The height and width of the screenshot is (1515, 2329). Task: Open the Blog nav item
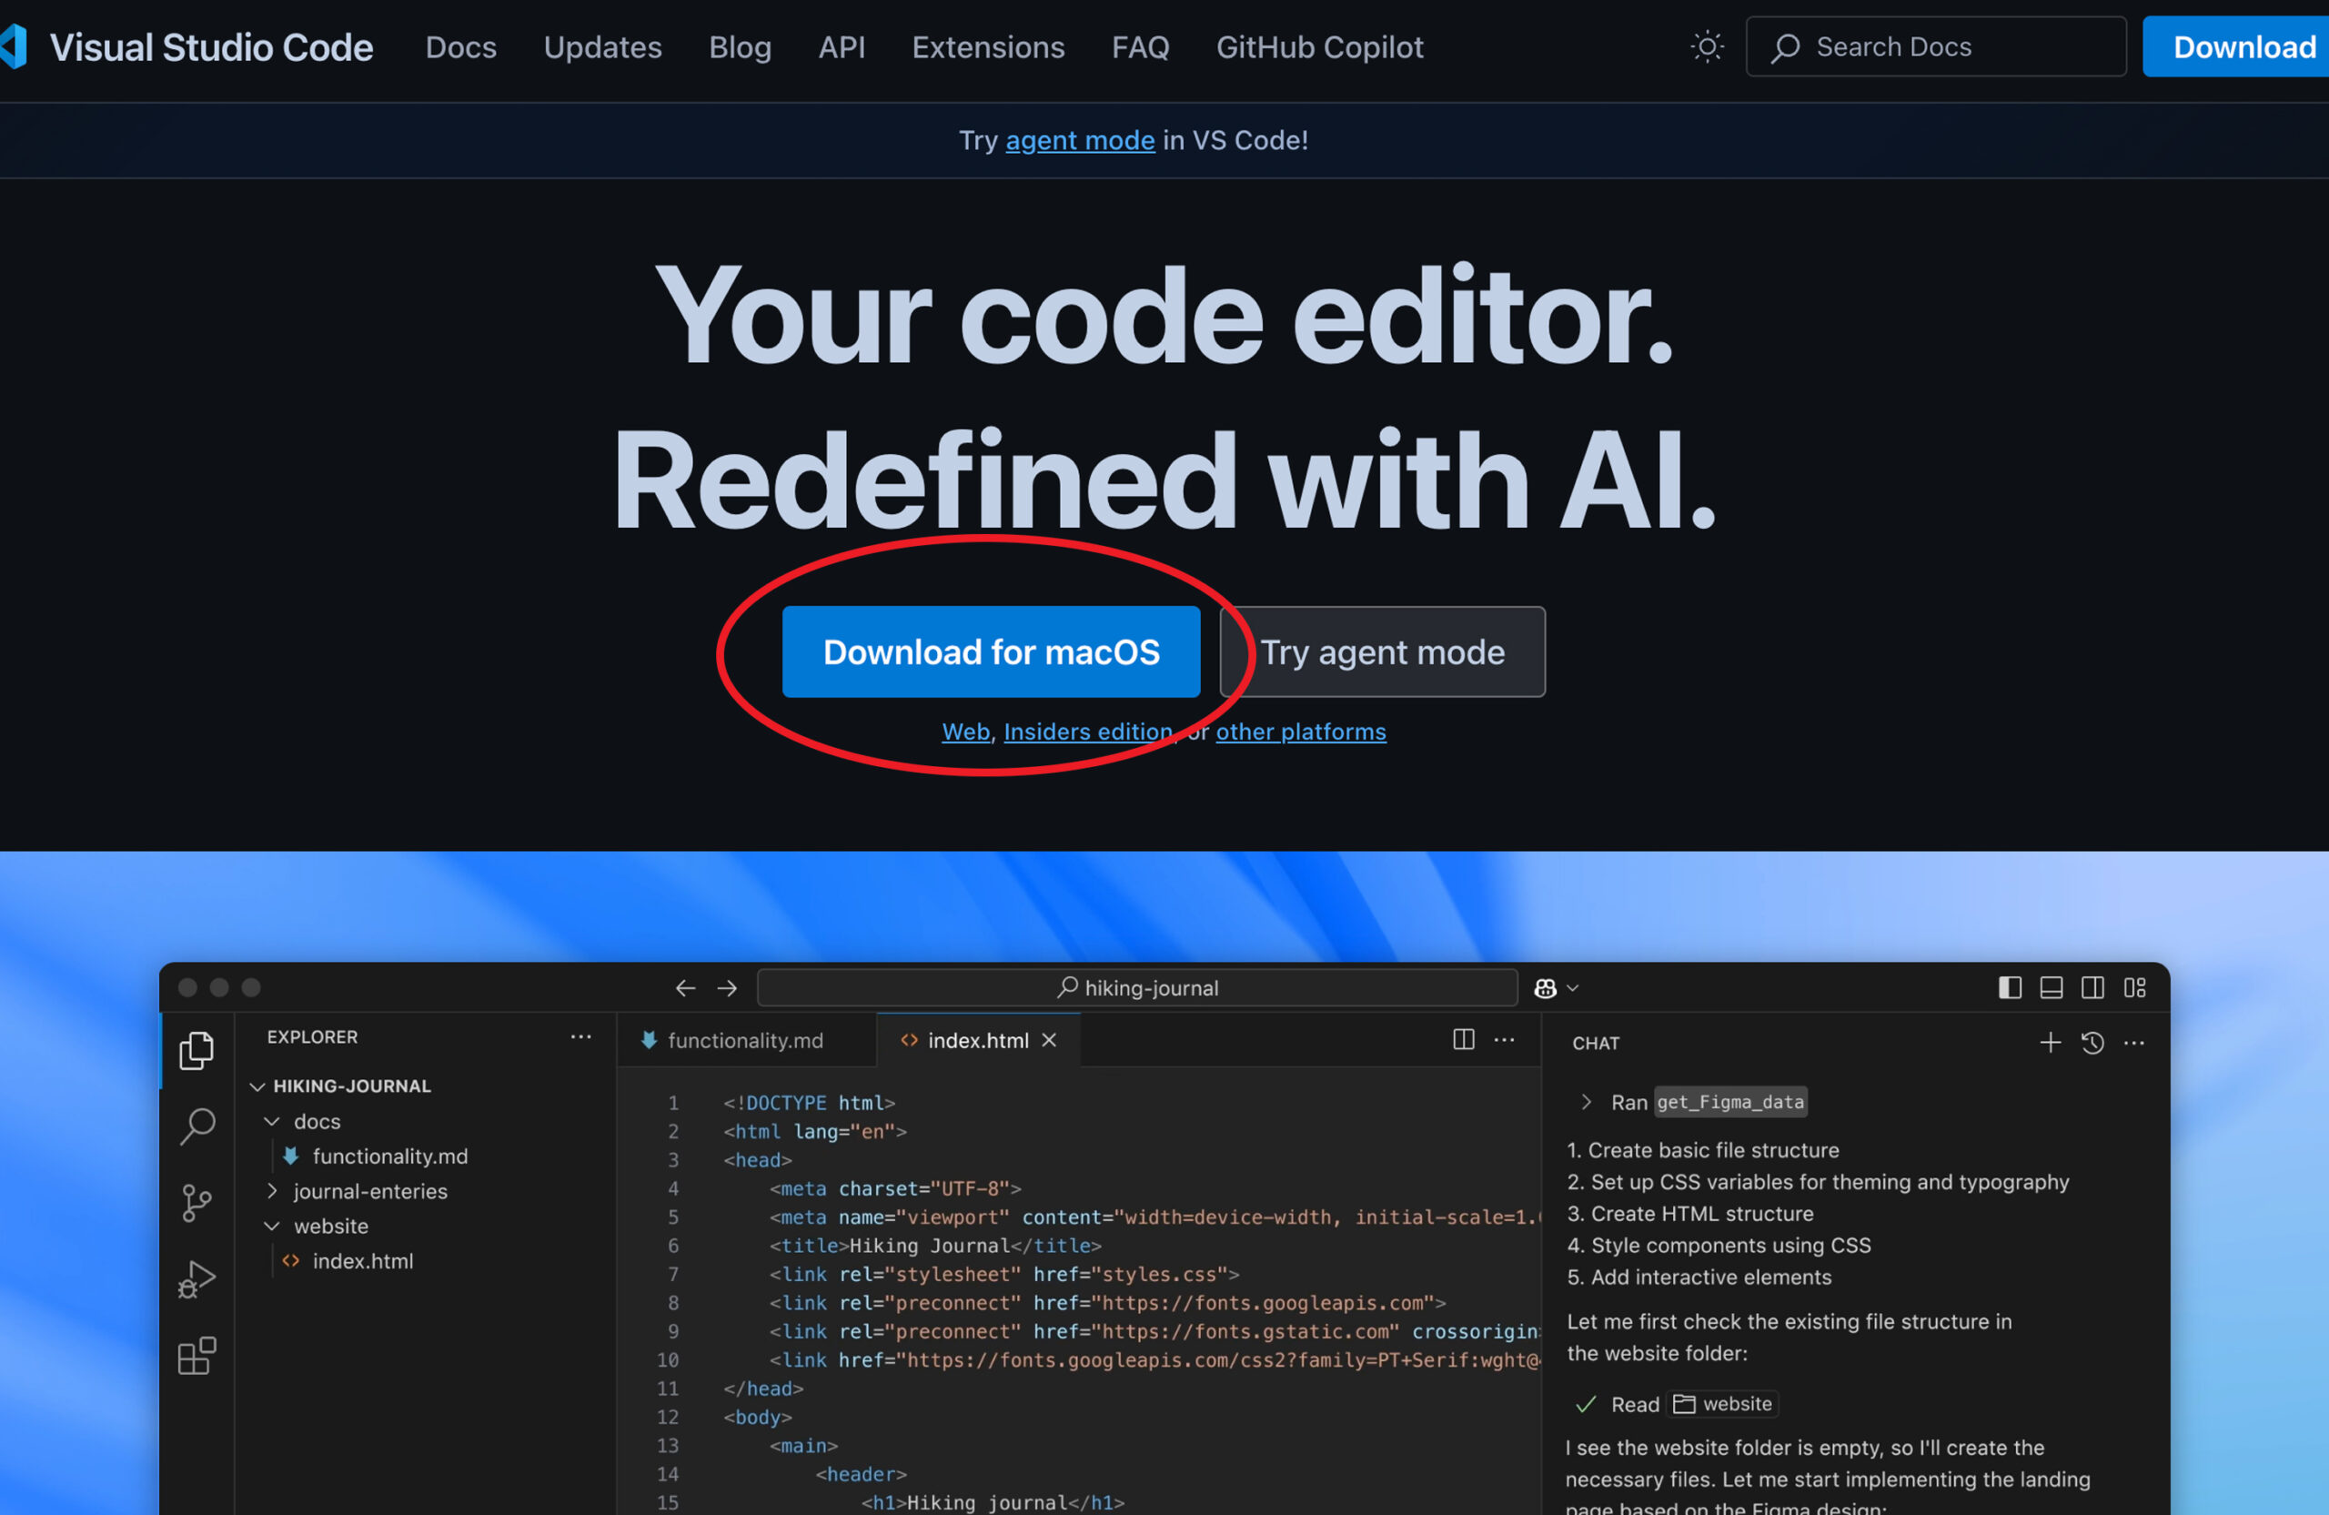click(x=740, y=47)
